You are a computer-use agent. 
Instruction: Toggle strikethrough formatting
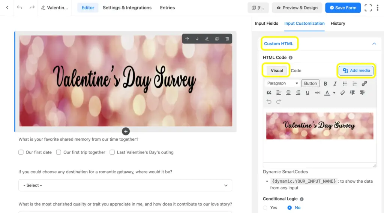coord(317,93)
